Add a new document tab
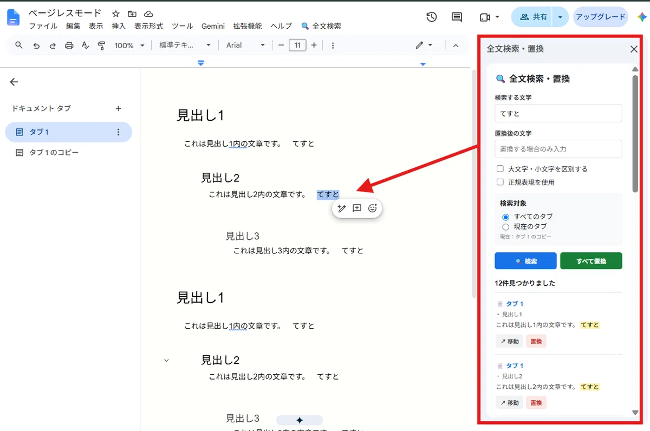650x431 pixels. point(118,108)
